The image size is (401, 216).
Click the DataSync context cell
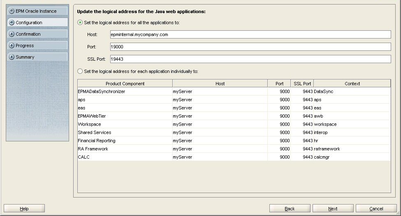tap(352, 91)
